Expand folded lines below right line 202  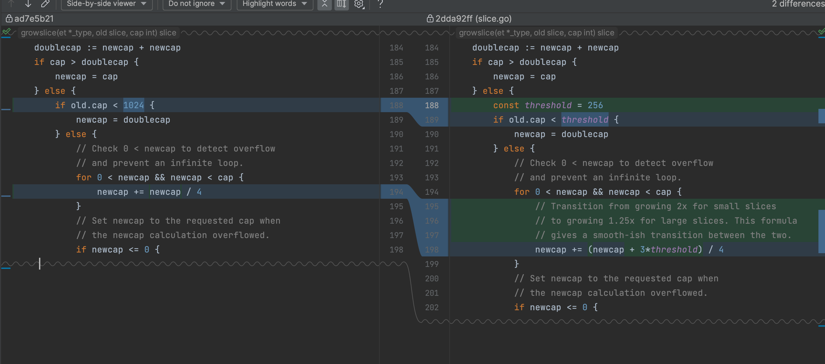point(623,321)
